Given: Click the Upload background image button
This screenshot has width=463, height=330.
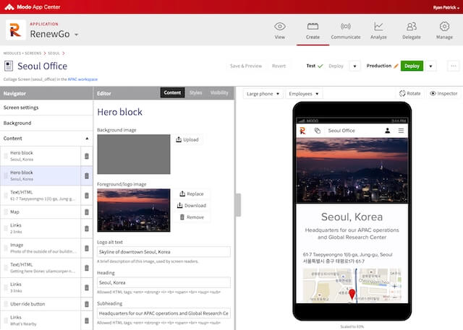Looking at the screenshot, I should (187, 139).
